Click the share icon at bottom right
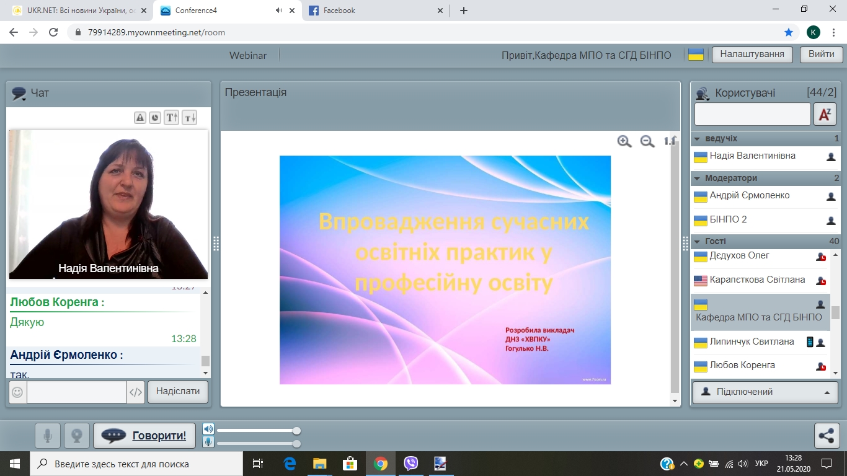Viewport: 847px width, 476px height. tap(827, 436)
